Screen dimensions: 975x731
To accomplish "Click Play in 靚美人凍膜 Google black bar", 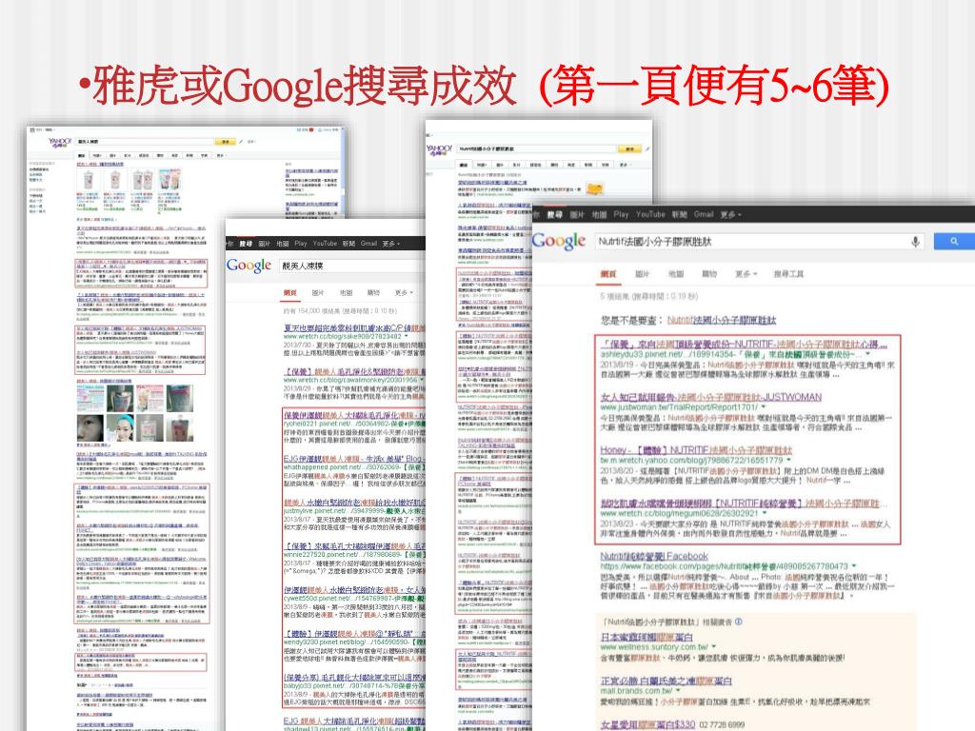I will (301, 244).
